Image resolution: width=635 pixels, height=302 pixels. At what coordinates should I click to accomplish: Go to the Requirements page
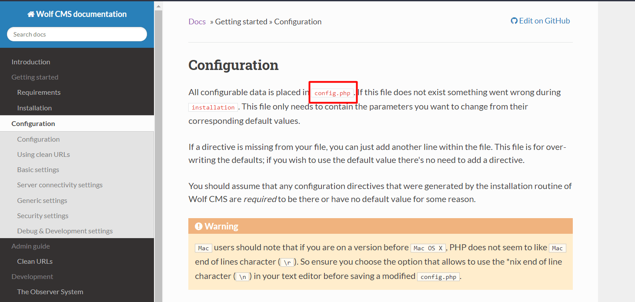[x=39, y=92]
